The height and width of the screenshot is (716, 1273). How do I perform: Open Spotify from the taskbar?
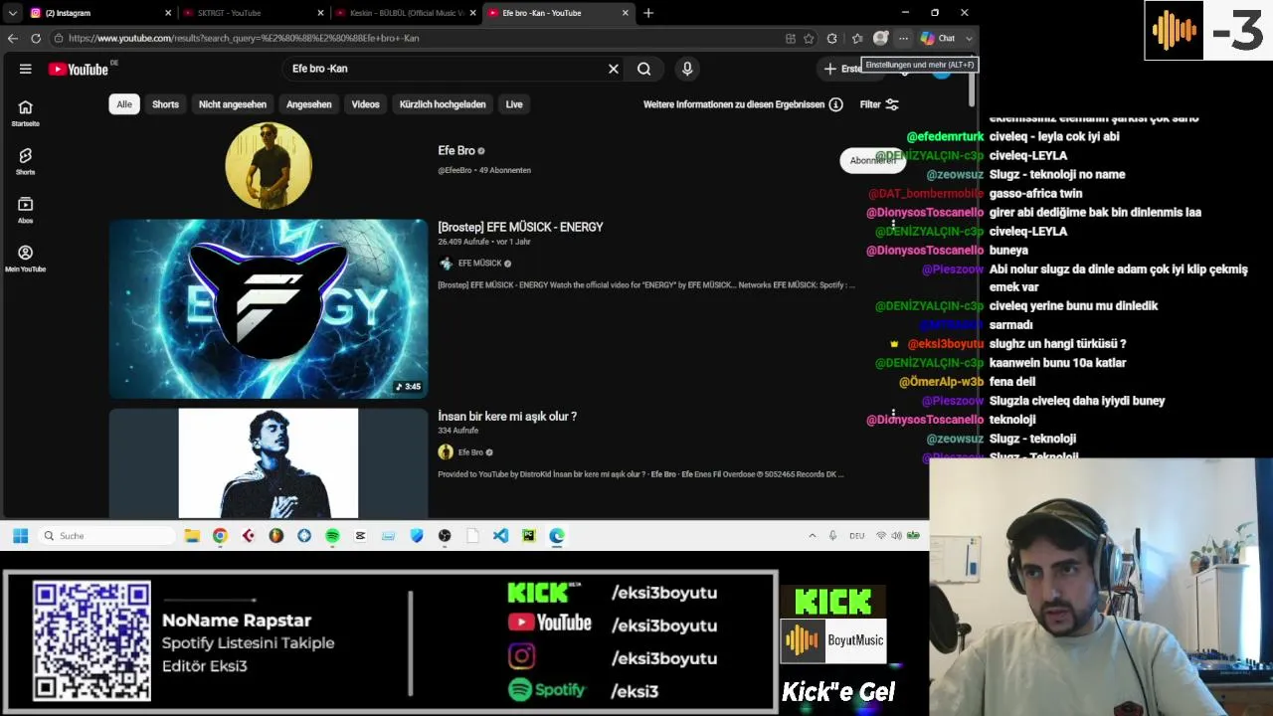click(332, 536)
